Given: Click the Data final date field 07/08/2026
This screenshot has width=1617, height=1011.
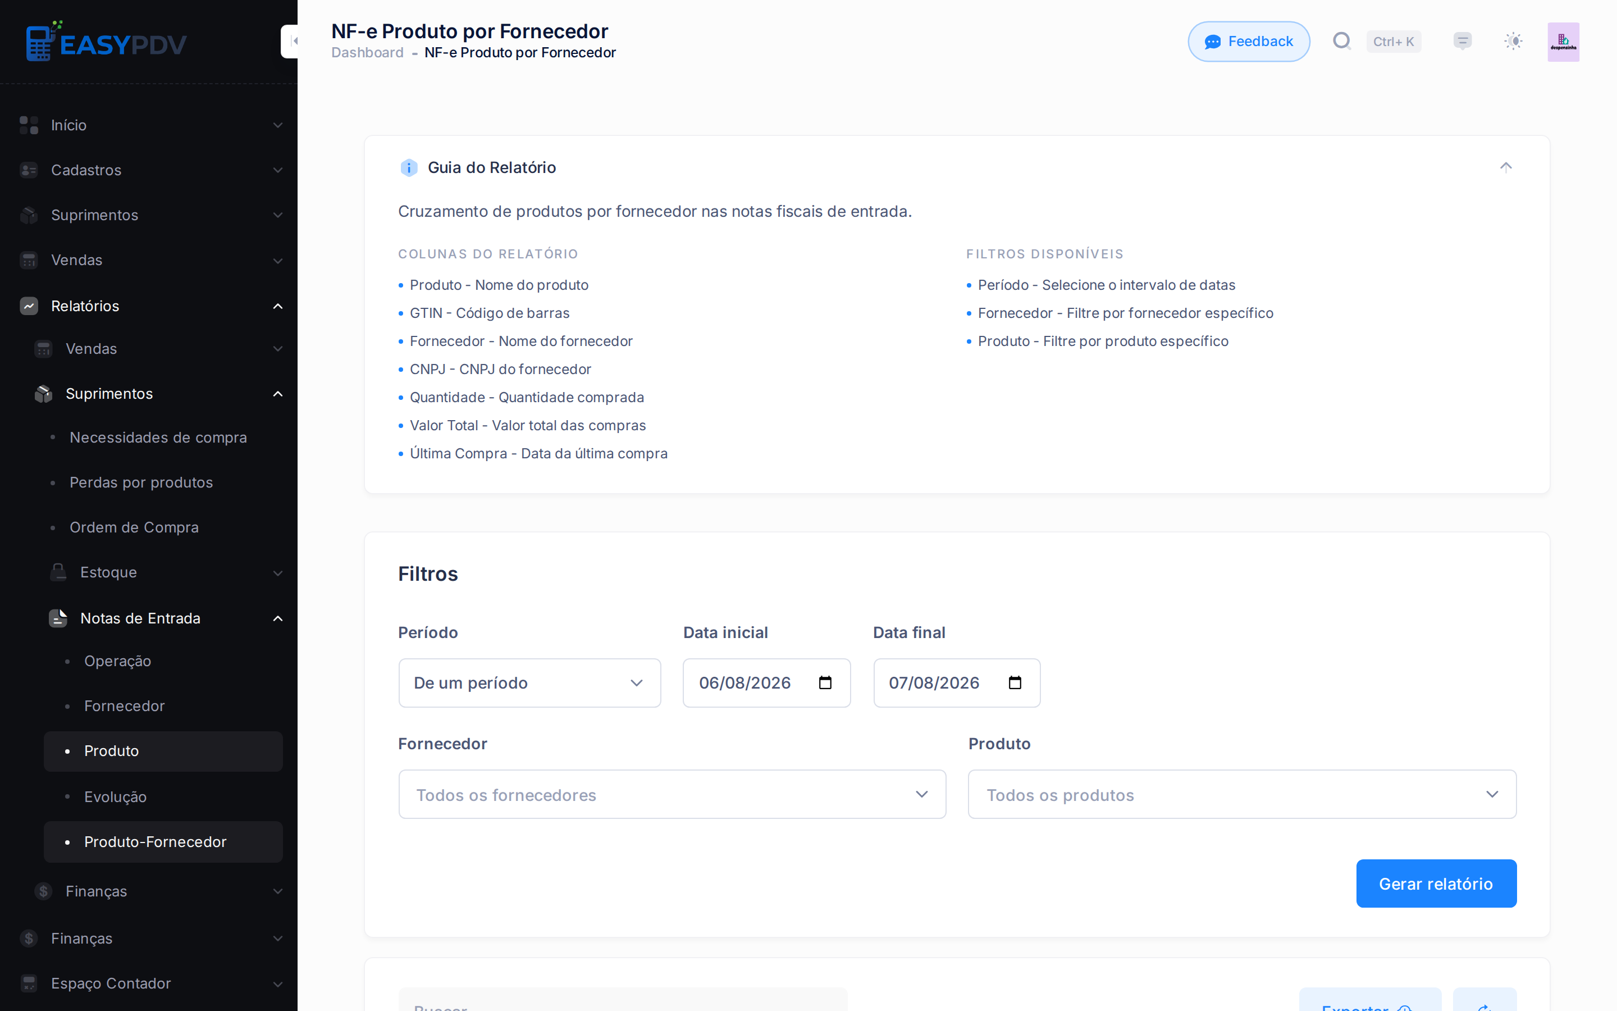Looking at the screenshot, I should pos(956,682).
